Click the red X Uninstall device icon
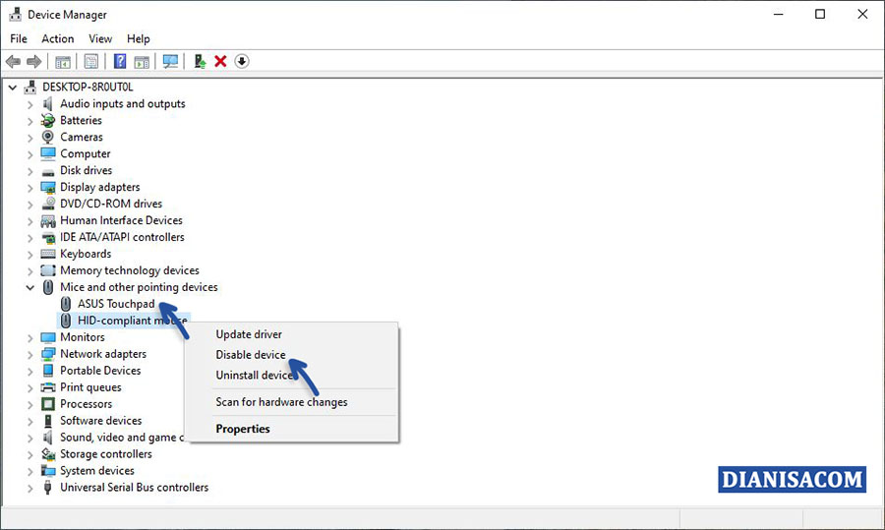The height and width of the screenshot is (530, 885). click(220, 61)
